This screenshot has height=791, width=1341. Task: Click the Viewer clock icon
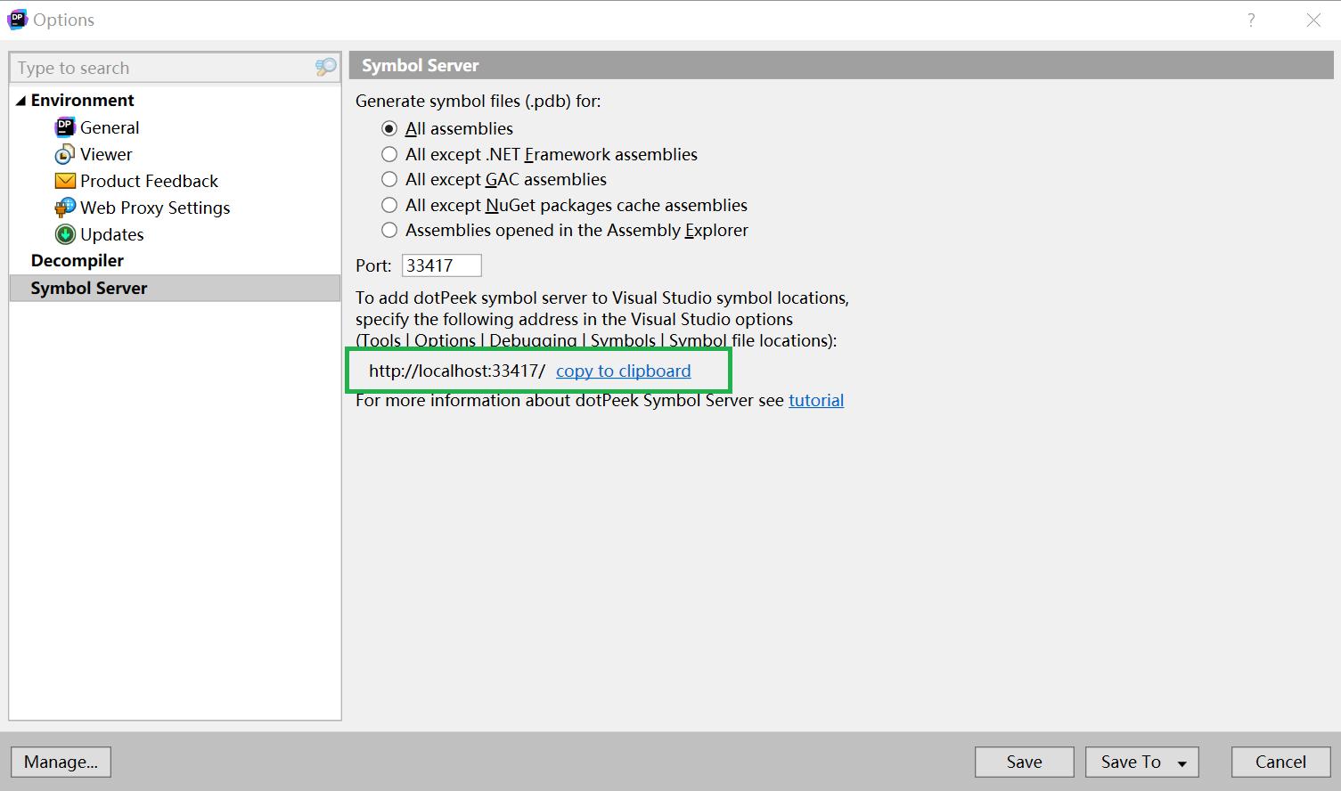coord(65,155)
